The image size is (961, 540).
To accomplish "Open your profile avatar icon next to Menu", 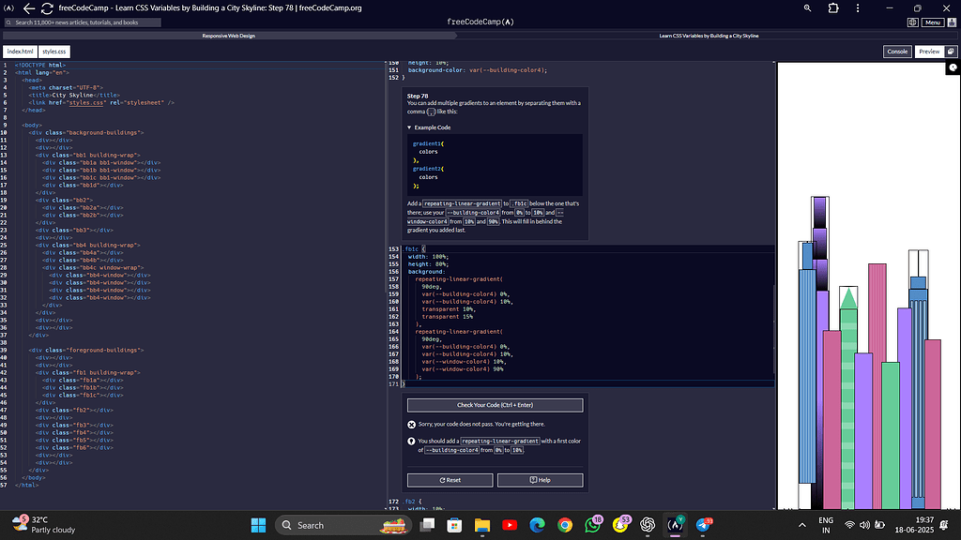I will click(952, 22).
